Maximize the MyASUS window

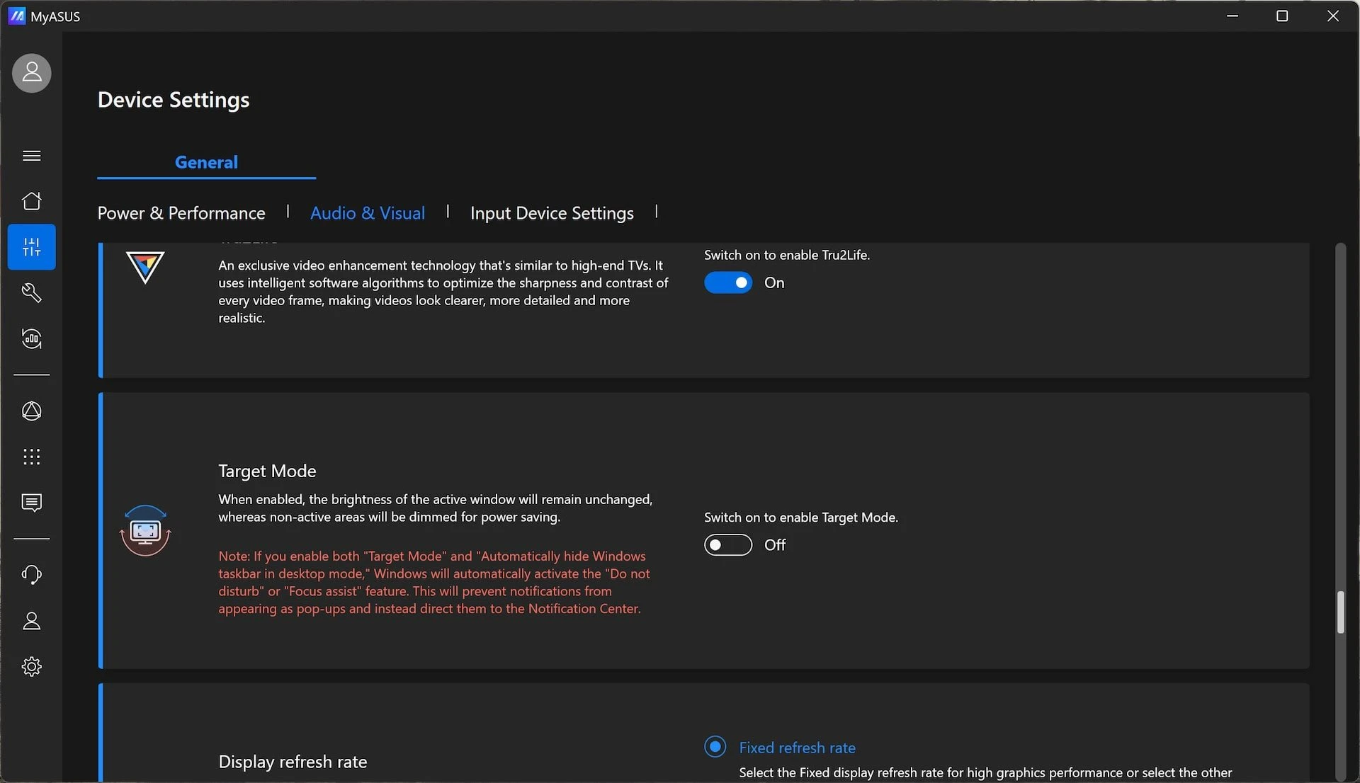(x=1282, y=16)
